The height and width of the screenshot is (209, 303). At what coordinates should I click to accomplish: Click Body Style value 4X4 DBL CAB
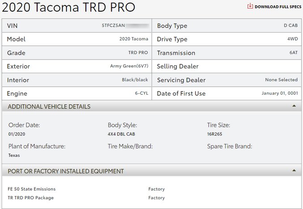click(x=122, y=134)
